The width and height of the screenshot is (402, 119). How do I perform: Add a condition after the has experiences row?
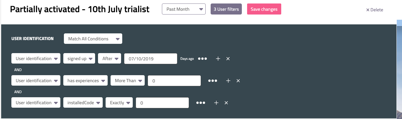[228, 81]
